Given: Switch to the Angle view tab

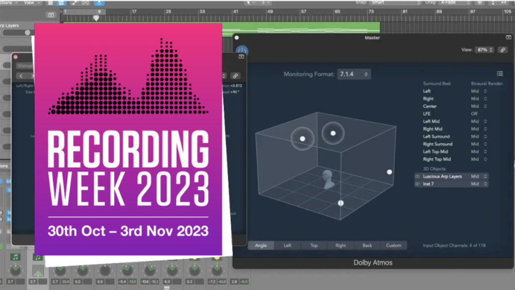Looking at the screenshot, I should (x=261, y=246).
